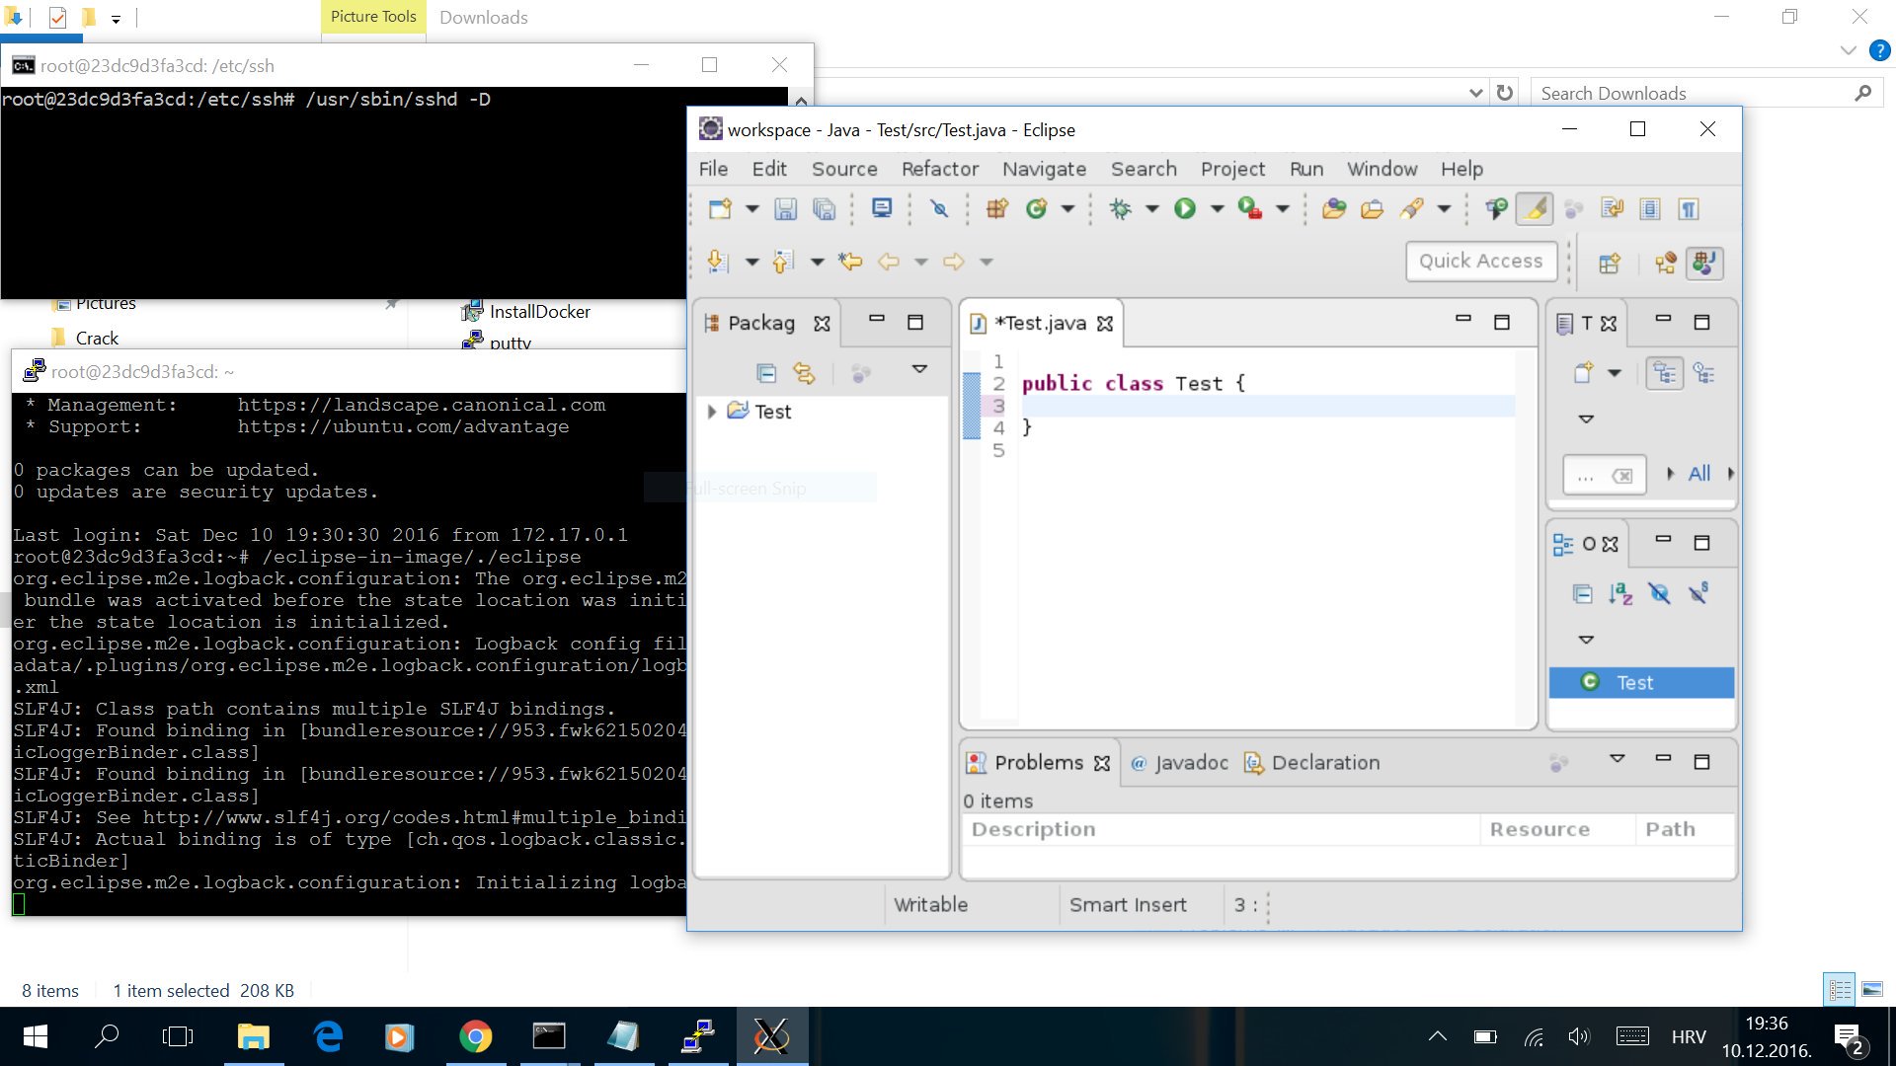Image resolution: width=1896 pixels, height=1066 pixels.
Task: Toggle Scheduled view in Task List
Action: 1704,373
